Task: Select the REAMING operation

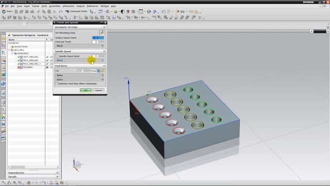Action: [x=28, y=67]
